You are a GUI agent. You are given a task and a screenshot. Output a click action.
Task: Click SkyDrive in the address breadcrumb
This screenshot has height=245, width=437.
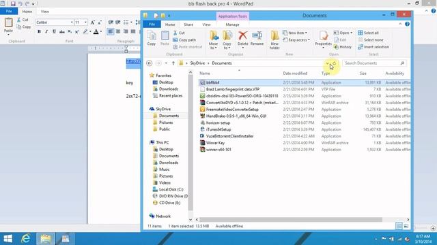[197, 63]
